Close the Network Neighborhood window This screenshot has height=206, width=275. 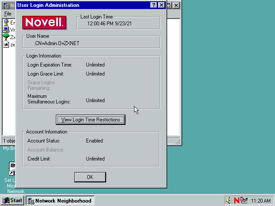(176, 6)
